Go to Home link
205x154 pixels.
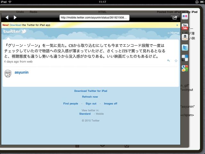(x=173, y=33)
